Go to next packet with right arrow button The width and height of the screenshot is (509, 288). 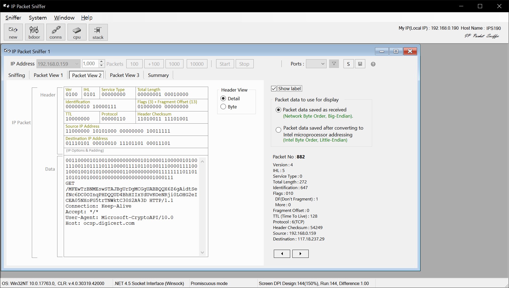tap(300, 253)
